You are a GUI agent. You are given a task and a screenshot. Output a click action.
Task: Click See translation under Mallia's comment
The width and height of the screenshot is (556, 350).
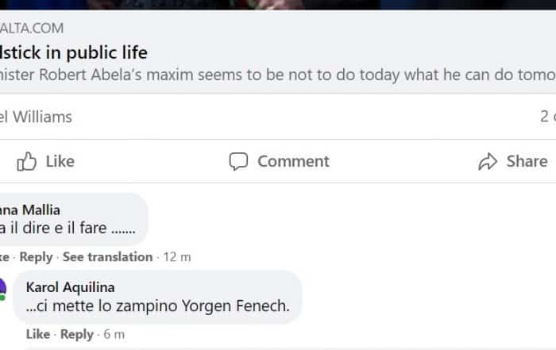107,257
